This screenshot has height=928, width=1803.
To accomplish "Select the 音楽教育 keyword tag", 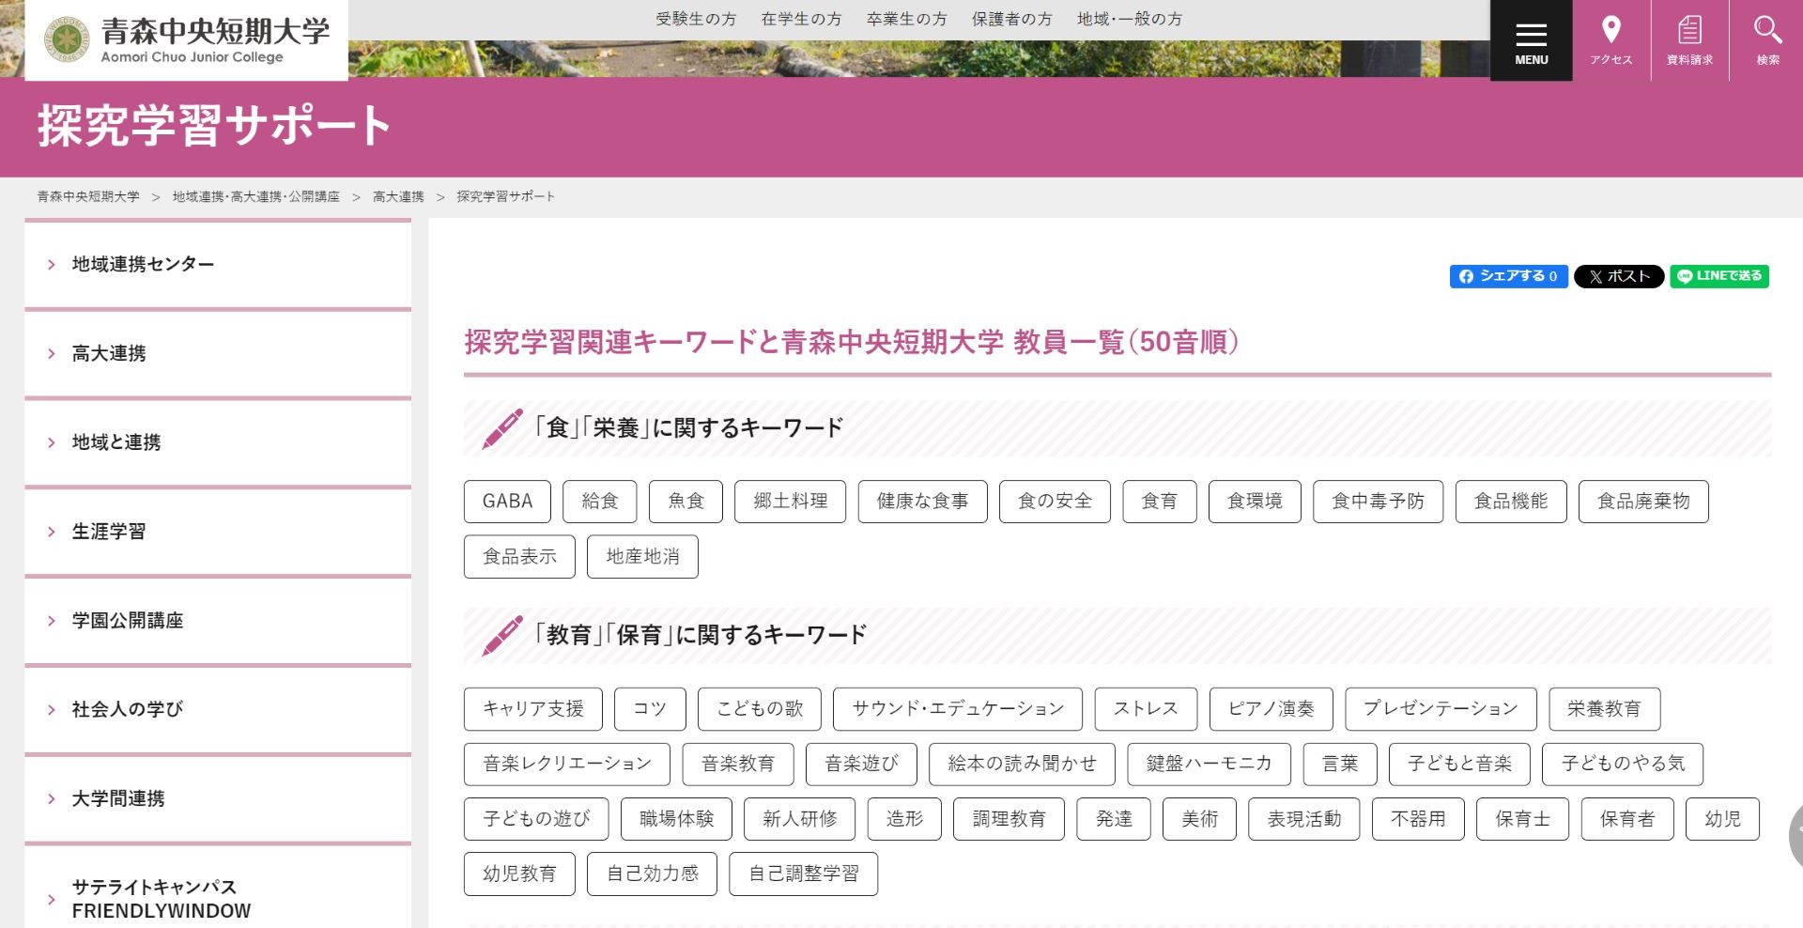I will tap(738, 764).
